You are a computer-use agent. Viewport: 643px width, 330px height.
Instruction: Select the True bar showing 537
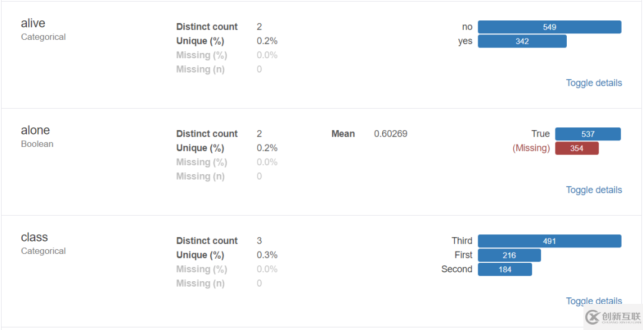(x=588, y=134)
